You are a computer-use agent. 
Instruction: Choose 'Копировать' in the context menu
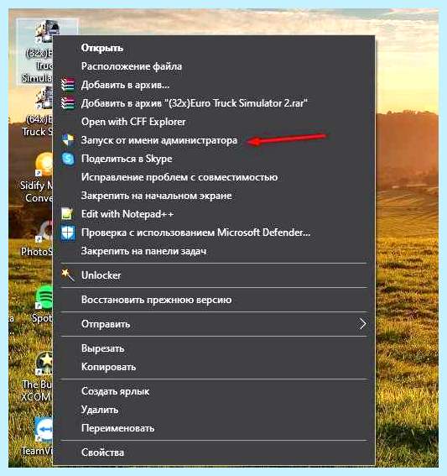point(214,367)
